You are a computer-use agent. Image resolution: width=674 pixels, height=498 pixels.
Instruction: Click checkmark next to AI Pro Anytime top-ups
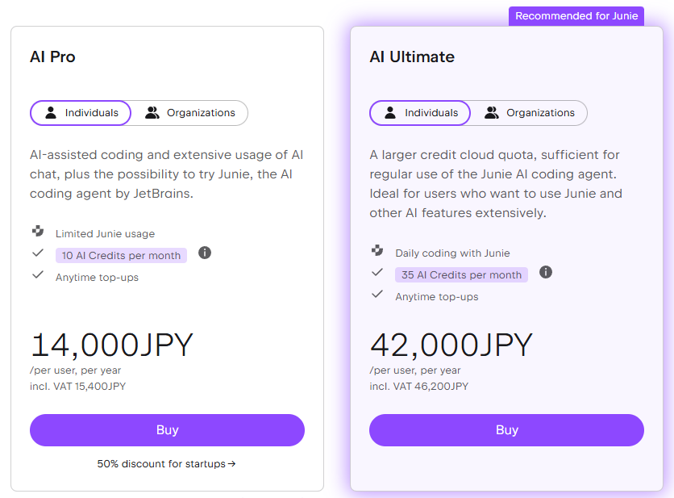coord(38,274)
